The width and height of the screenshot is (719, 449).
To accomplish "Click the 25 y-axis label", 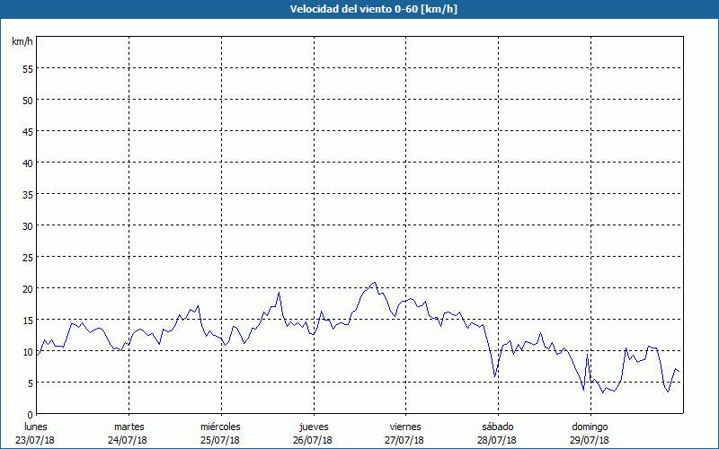I will 28,257.
